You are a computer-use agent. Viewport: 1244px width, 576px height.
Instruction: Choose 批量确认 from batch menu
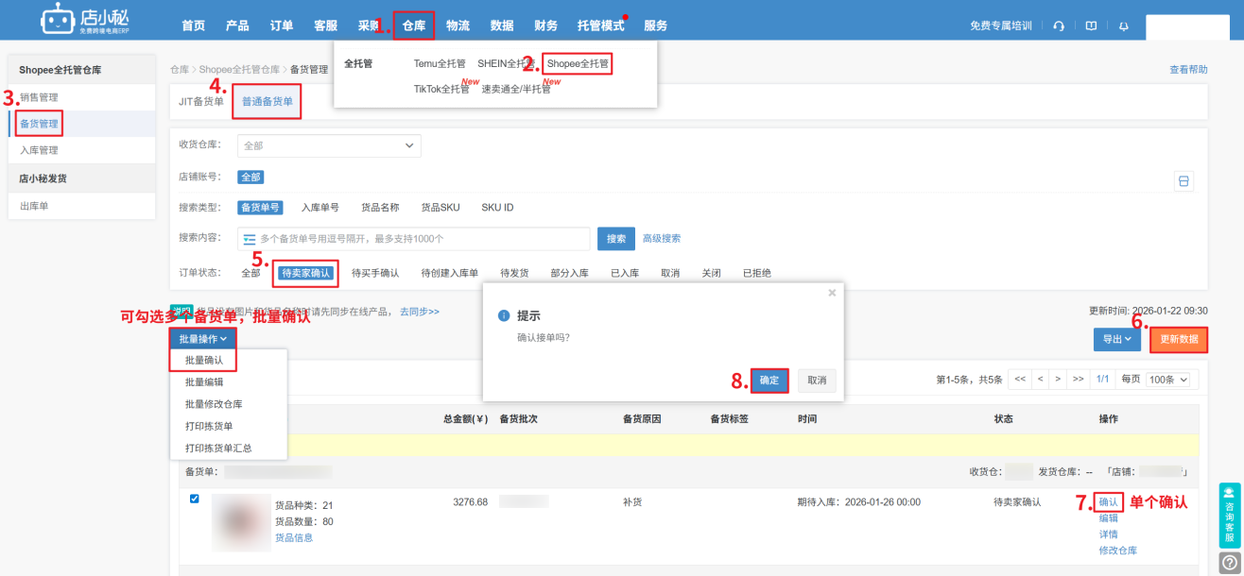tap(203, 360)
